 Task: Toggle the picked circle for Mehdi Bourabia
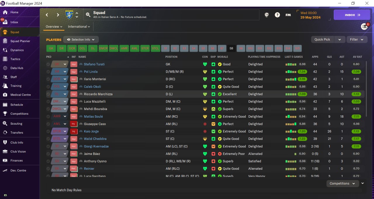coord(48,109)
